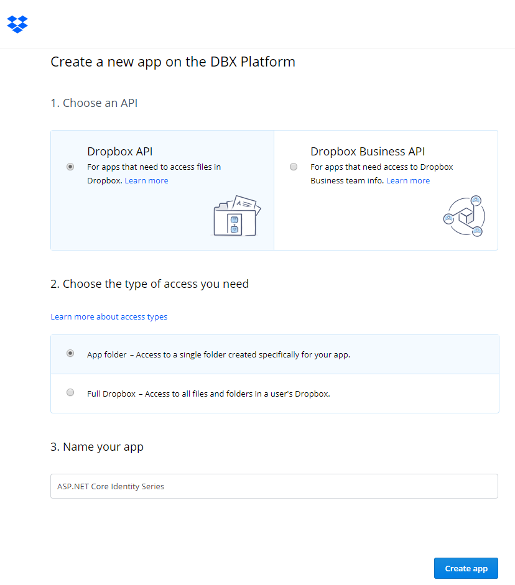
Task: Select the Dropbox API radio button
Action: pos(70,167)
